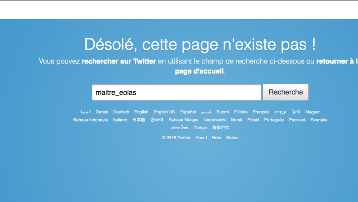Viewport: 358px width, 202px height.
Task: Switch language to Suomi
Action: pos(223,112)
